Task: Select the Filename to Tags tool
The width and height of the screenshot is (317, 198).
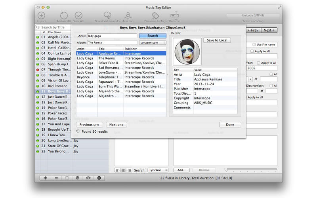Action: (155, 15)
